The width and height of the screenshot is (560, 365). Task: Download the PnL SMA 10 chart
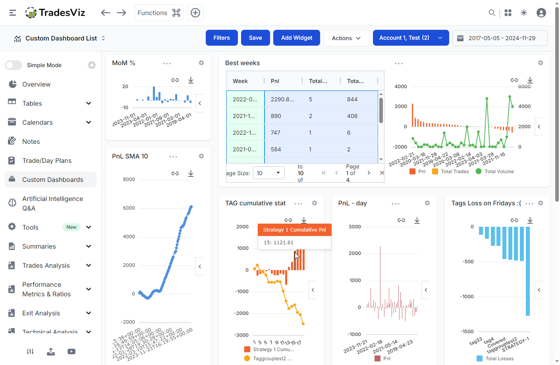tap(191, 174)
